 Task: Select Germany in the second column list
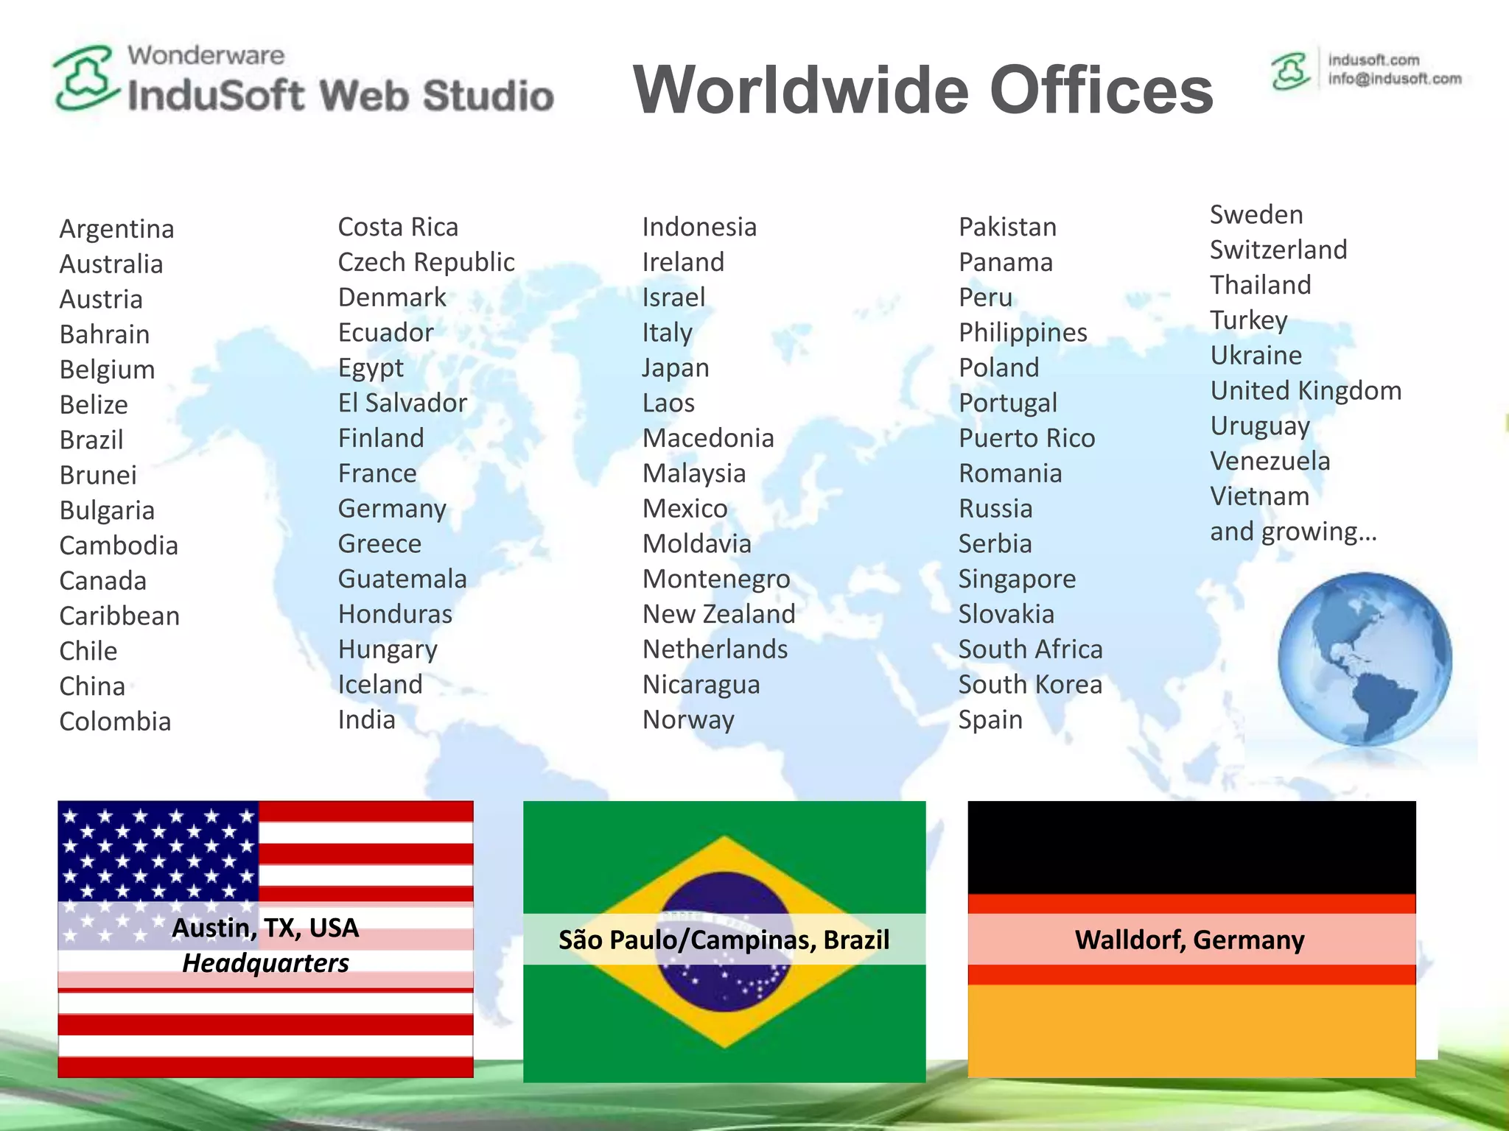click(392, 509)
